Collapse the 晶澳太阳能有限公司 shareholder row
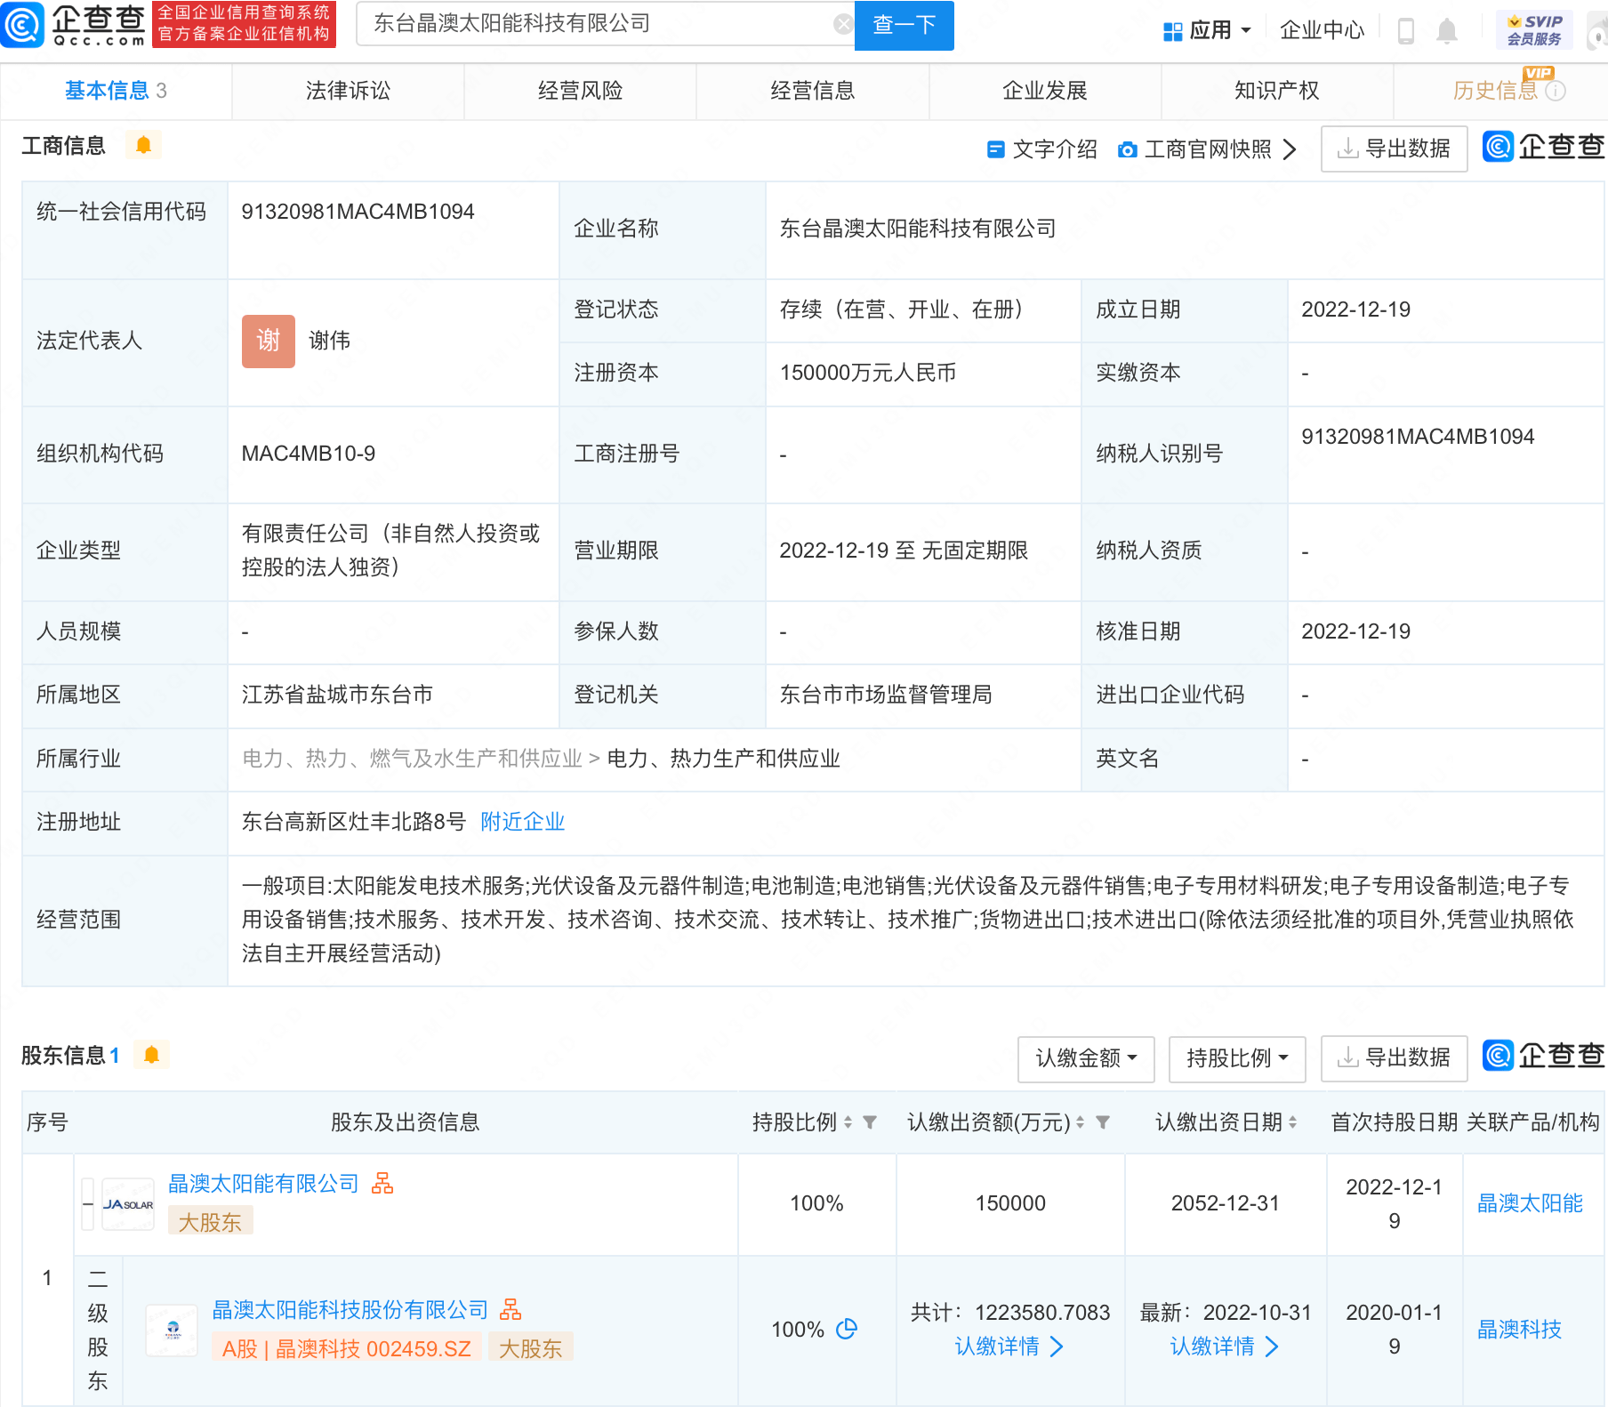Screen dimensions: 1608x1407 click(x=87, y=1204)
